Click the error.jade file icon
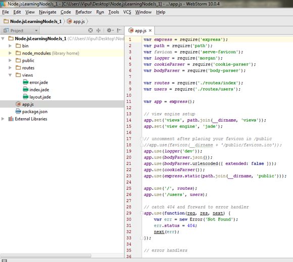 26,82
